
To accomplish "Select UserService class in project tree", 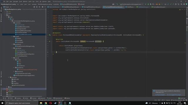I will pos(21,66).
